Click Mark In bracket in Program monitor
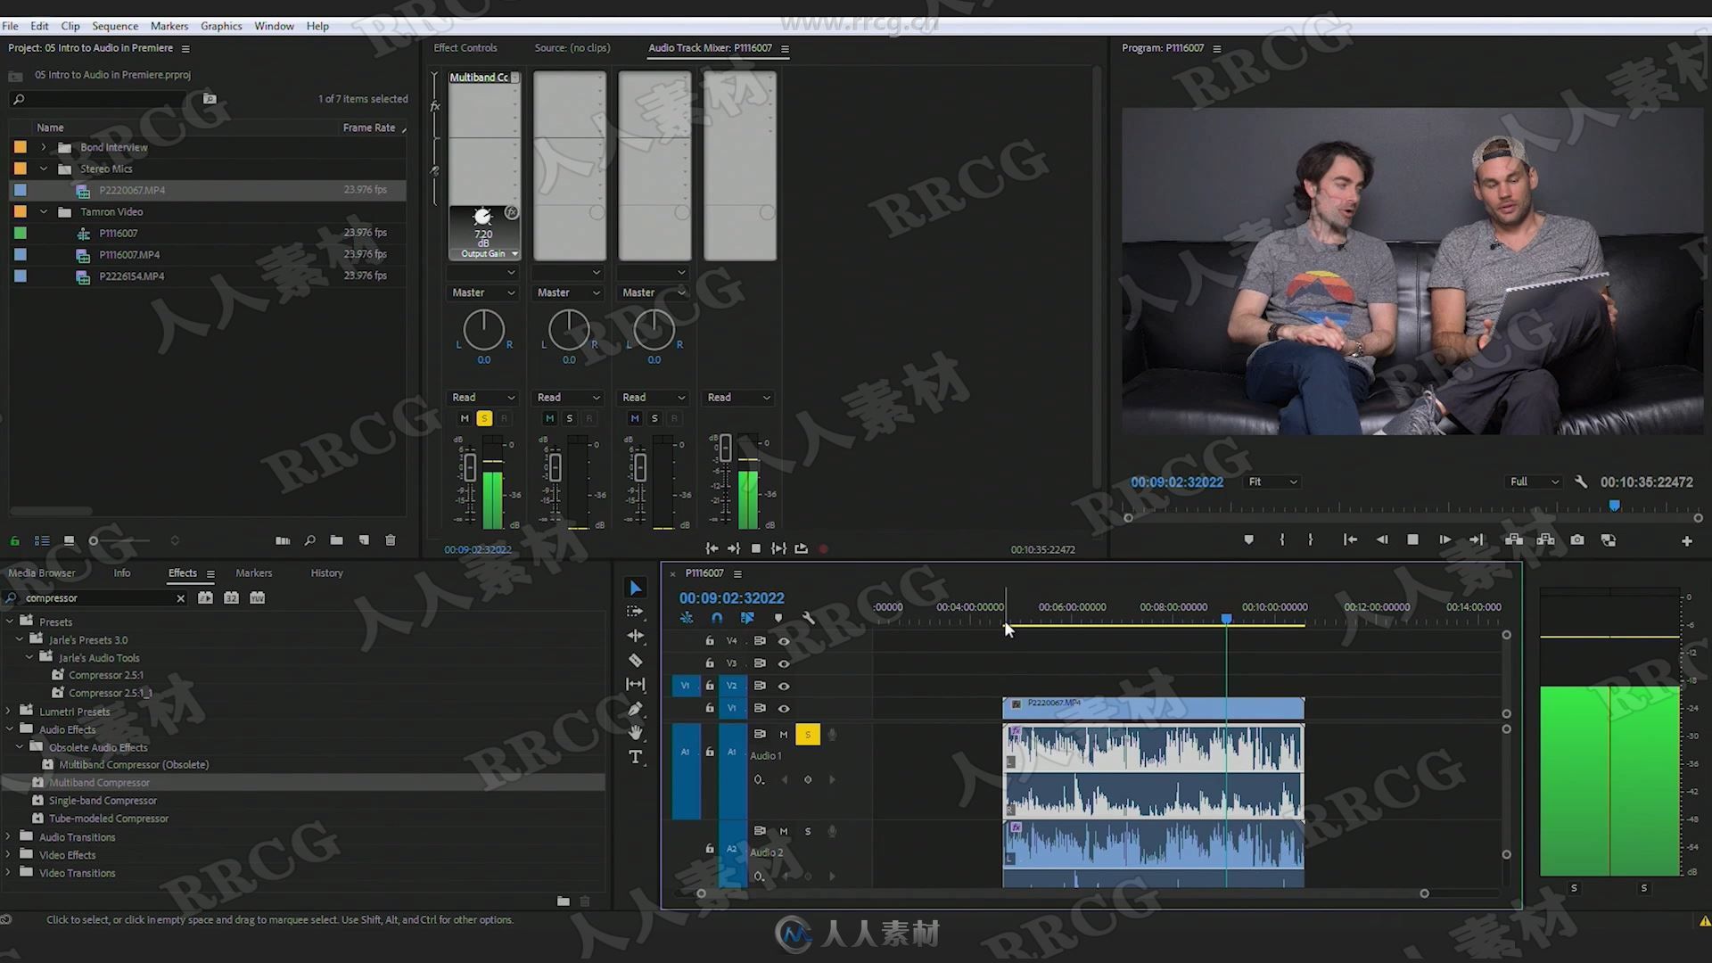 click(1281, 540)
